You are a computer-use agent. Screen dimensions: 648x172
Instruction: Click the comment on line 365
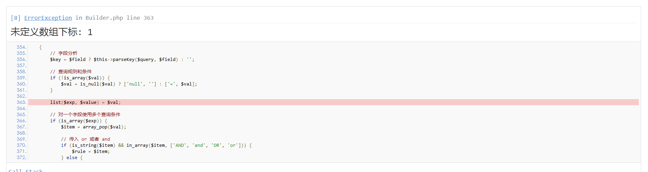(x=85, y=114)
